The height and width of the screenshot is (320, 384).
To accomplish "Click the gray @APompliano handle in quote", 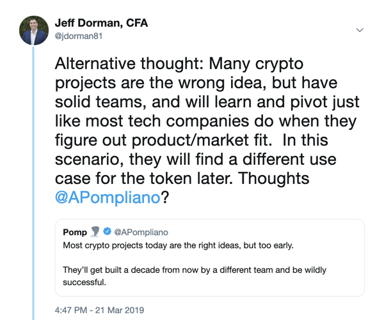I will pos(141,233).
